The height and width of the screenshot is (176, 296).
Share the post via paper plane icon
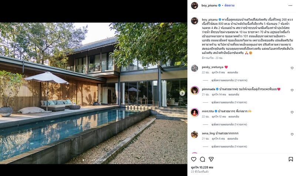(211, 159)
